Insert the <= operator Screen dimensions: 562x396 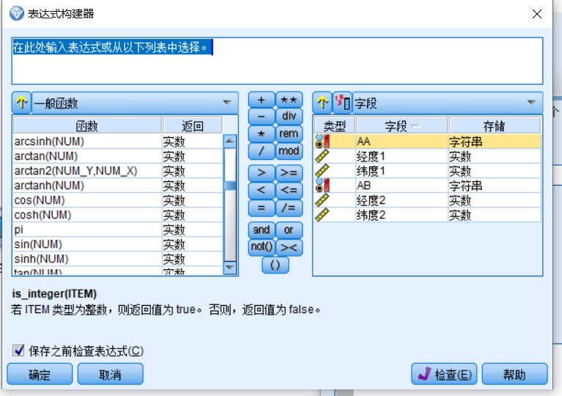[x=289, y=190]
